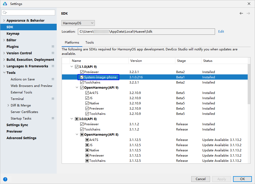Click project-level icon beside Startup Tasks
The image size is (255, 184).
[x=53, y=118]
